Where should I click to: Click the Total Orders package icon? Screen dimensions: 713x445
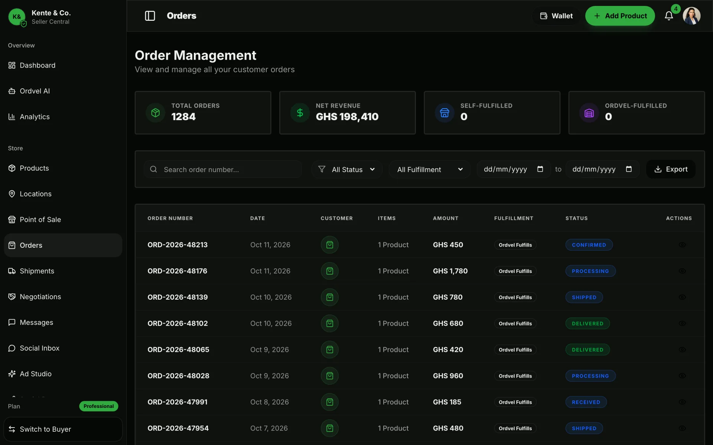[155, 113]
